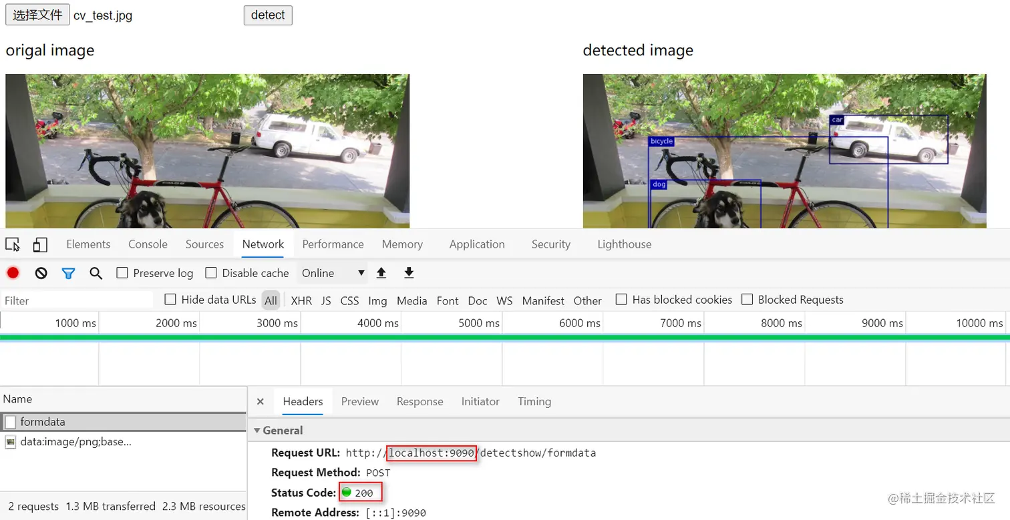Filter requests by Img
Viewport: 1010px width, 520px height.
coord(377,301)
